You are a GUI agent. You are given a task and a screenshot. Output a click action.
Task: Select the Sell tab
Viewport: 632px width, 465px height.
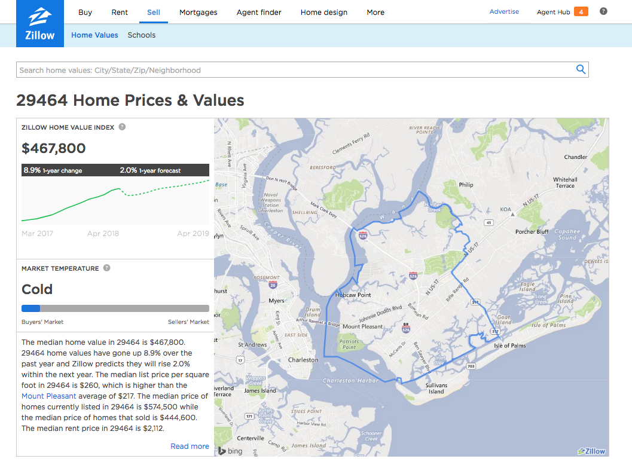tap(154, 12)
